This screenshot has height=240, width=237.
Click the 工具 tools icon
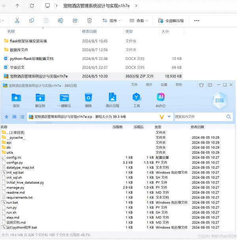pos(137,100)
